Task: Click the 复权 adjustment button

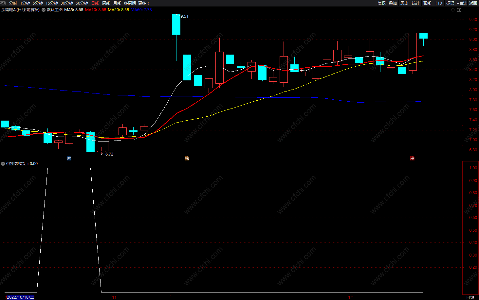Action: tap(382, 3)
